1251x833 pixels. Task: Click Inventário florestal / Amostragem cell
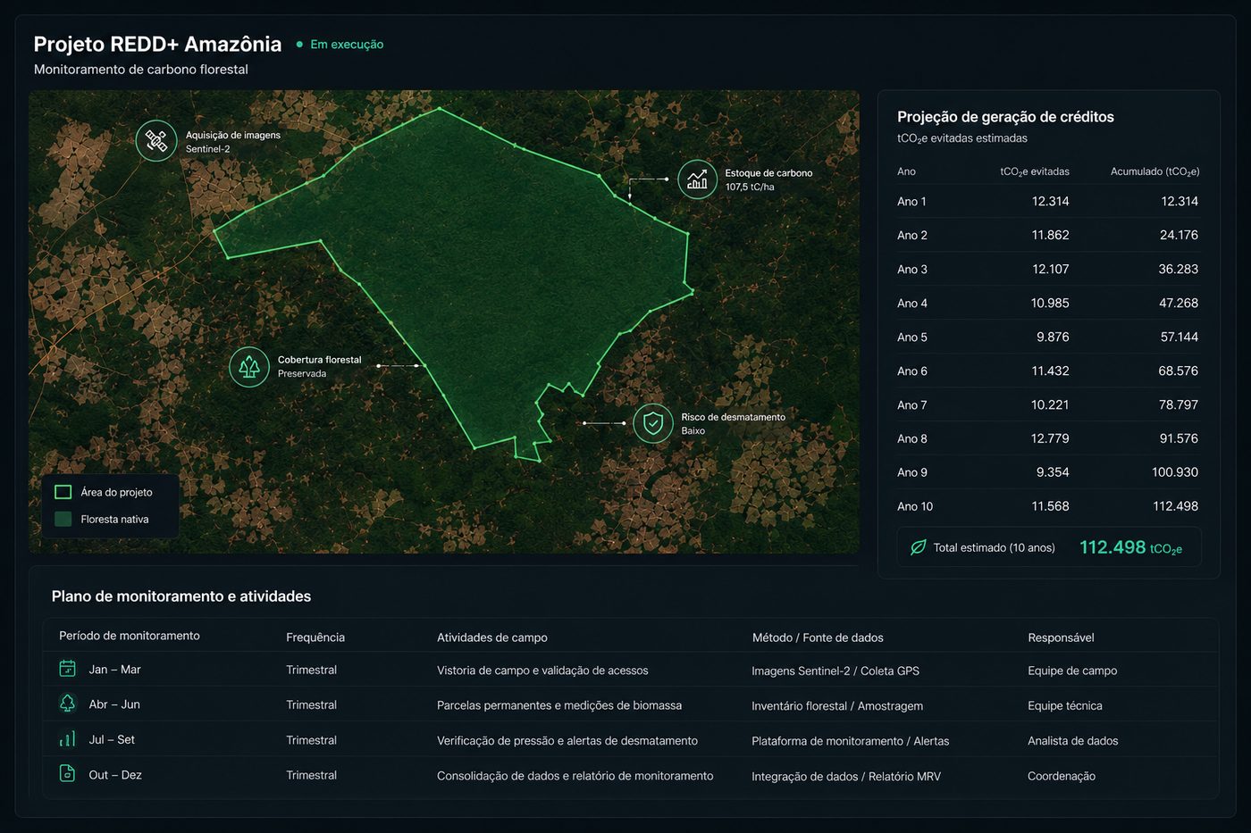[x=837, y=705]
